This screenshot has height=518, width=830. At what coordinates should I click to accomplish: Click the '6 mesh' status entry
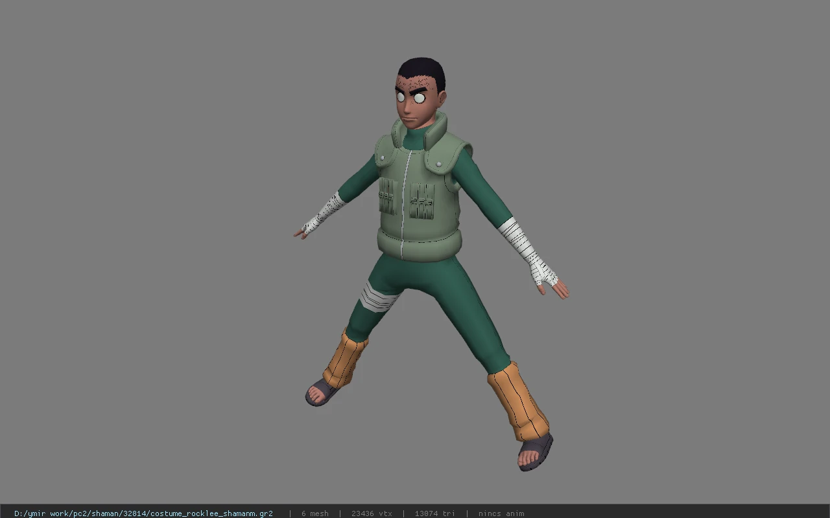click(314, 513)
